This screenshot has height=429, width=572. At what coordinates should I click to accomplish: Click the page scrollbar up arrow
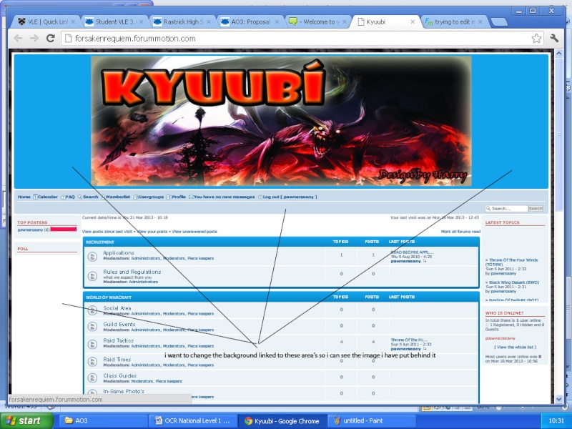click(x=559, y=53)
